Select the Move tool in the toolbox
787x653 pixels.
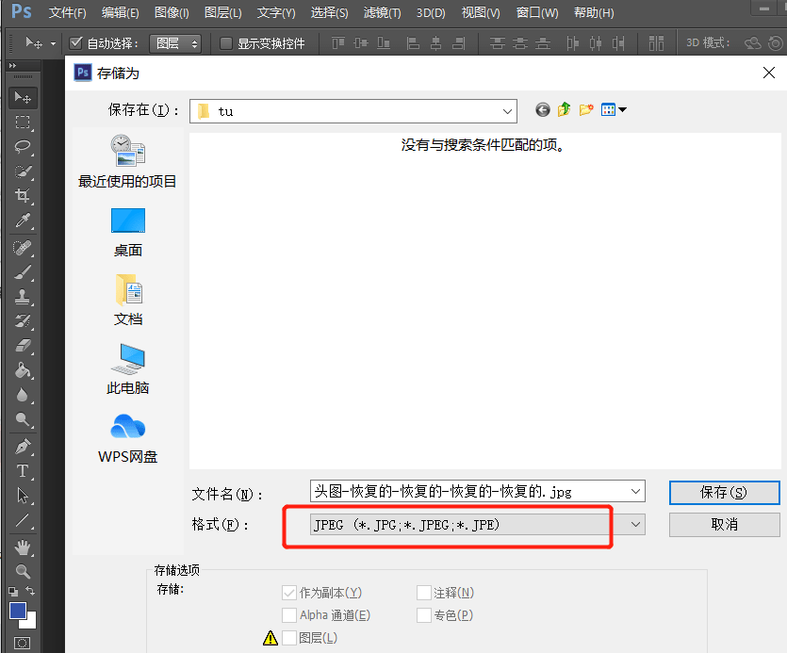(x=23, y=97)
